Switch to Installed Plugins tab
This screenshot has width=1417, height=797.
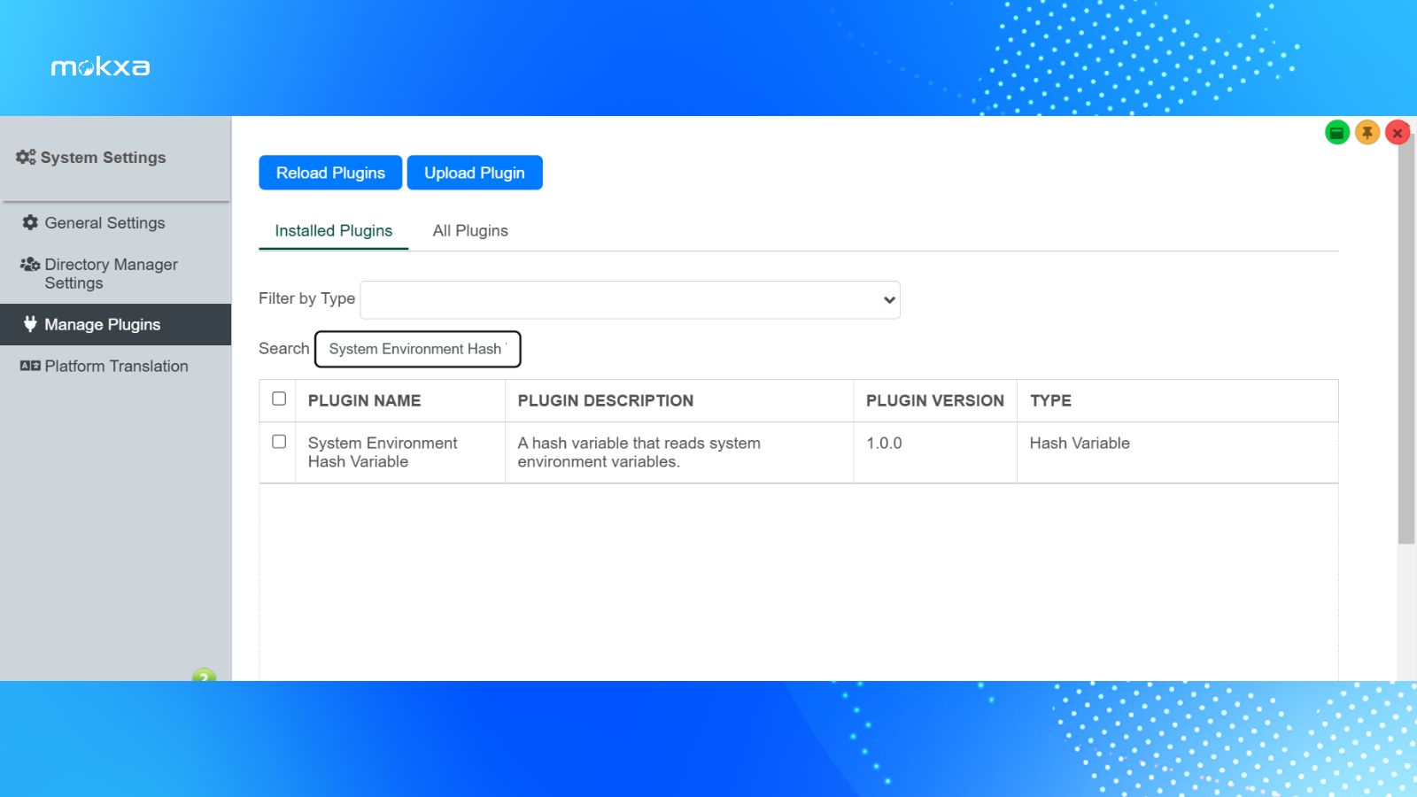[x=333, y=230]
